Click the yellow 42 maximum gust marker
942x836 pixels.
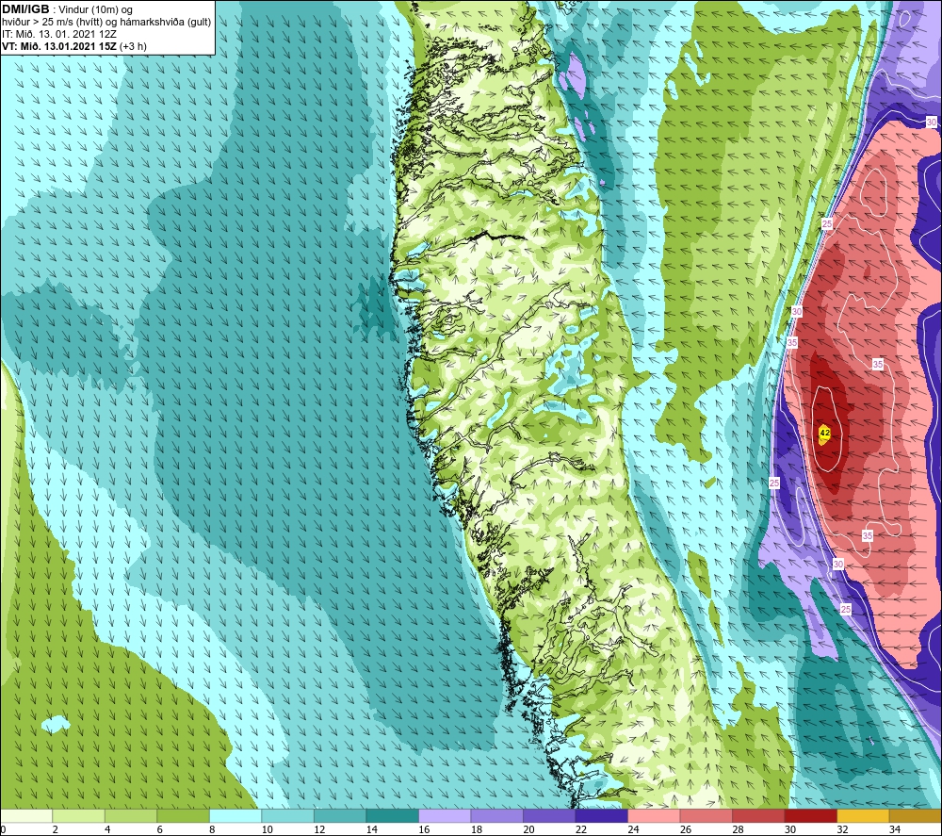point(824,433)
